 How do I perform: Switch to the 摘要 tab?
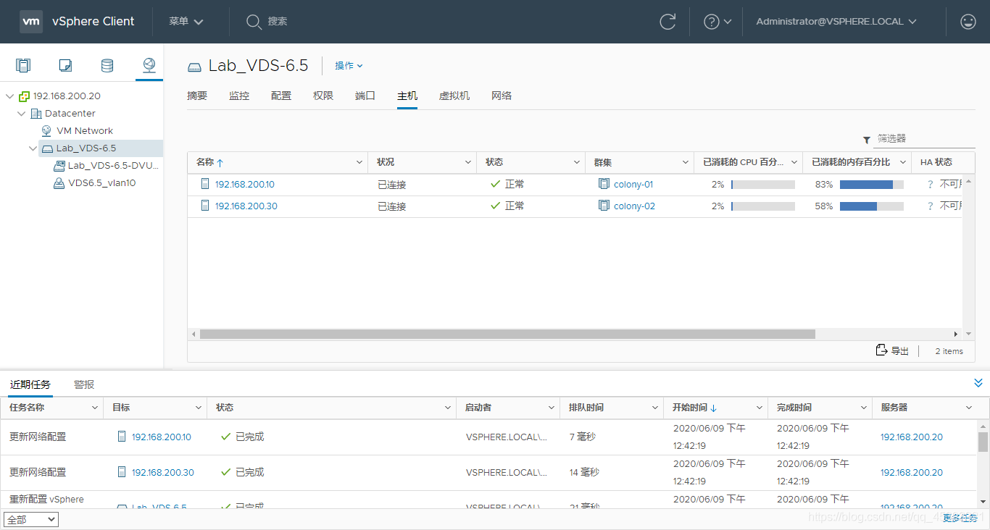[197, 96]
